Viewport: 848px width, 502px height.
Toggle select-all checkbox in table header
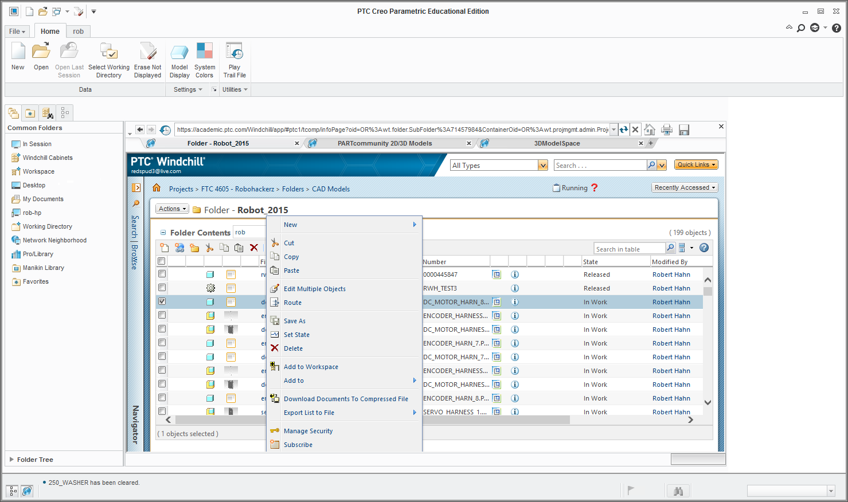click(162, 261)
